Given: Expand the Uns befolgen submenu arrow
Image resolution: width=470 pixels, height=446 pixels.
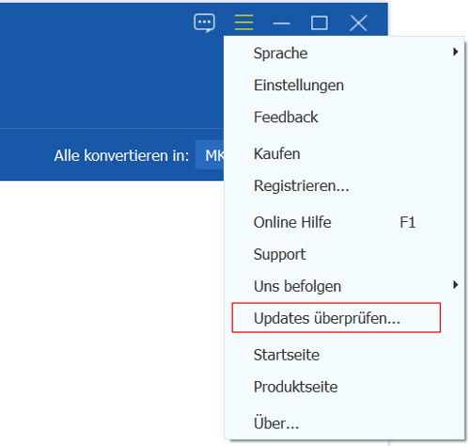Looking at the screenshot, I should pyautogui.click(x=455, y=285).
